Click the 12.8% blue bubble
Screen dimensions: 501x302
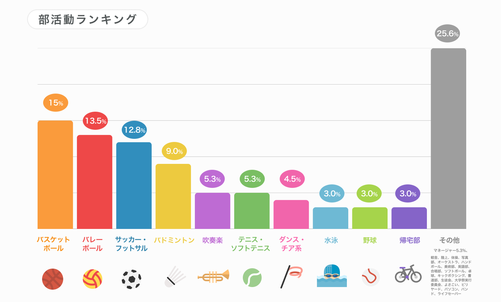(x=134, y=130)
